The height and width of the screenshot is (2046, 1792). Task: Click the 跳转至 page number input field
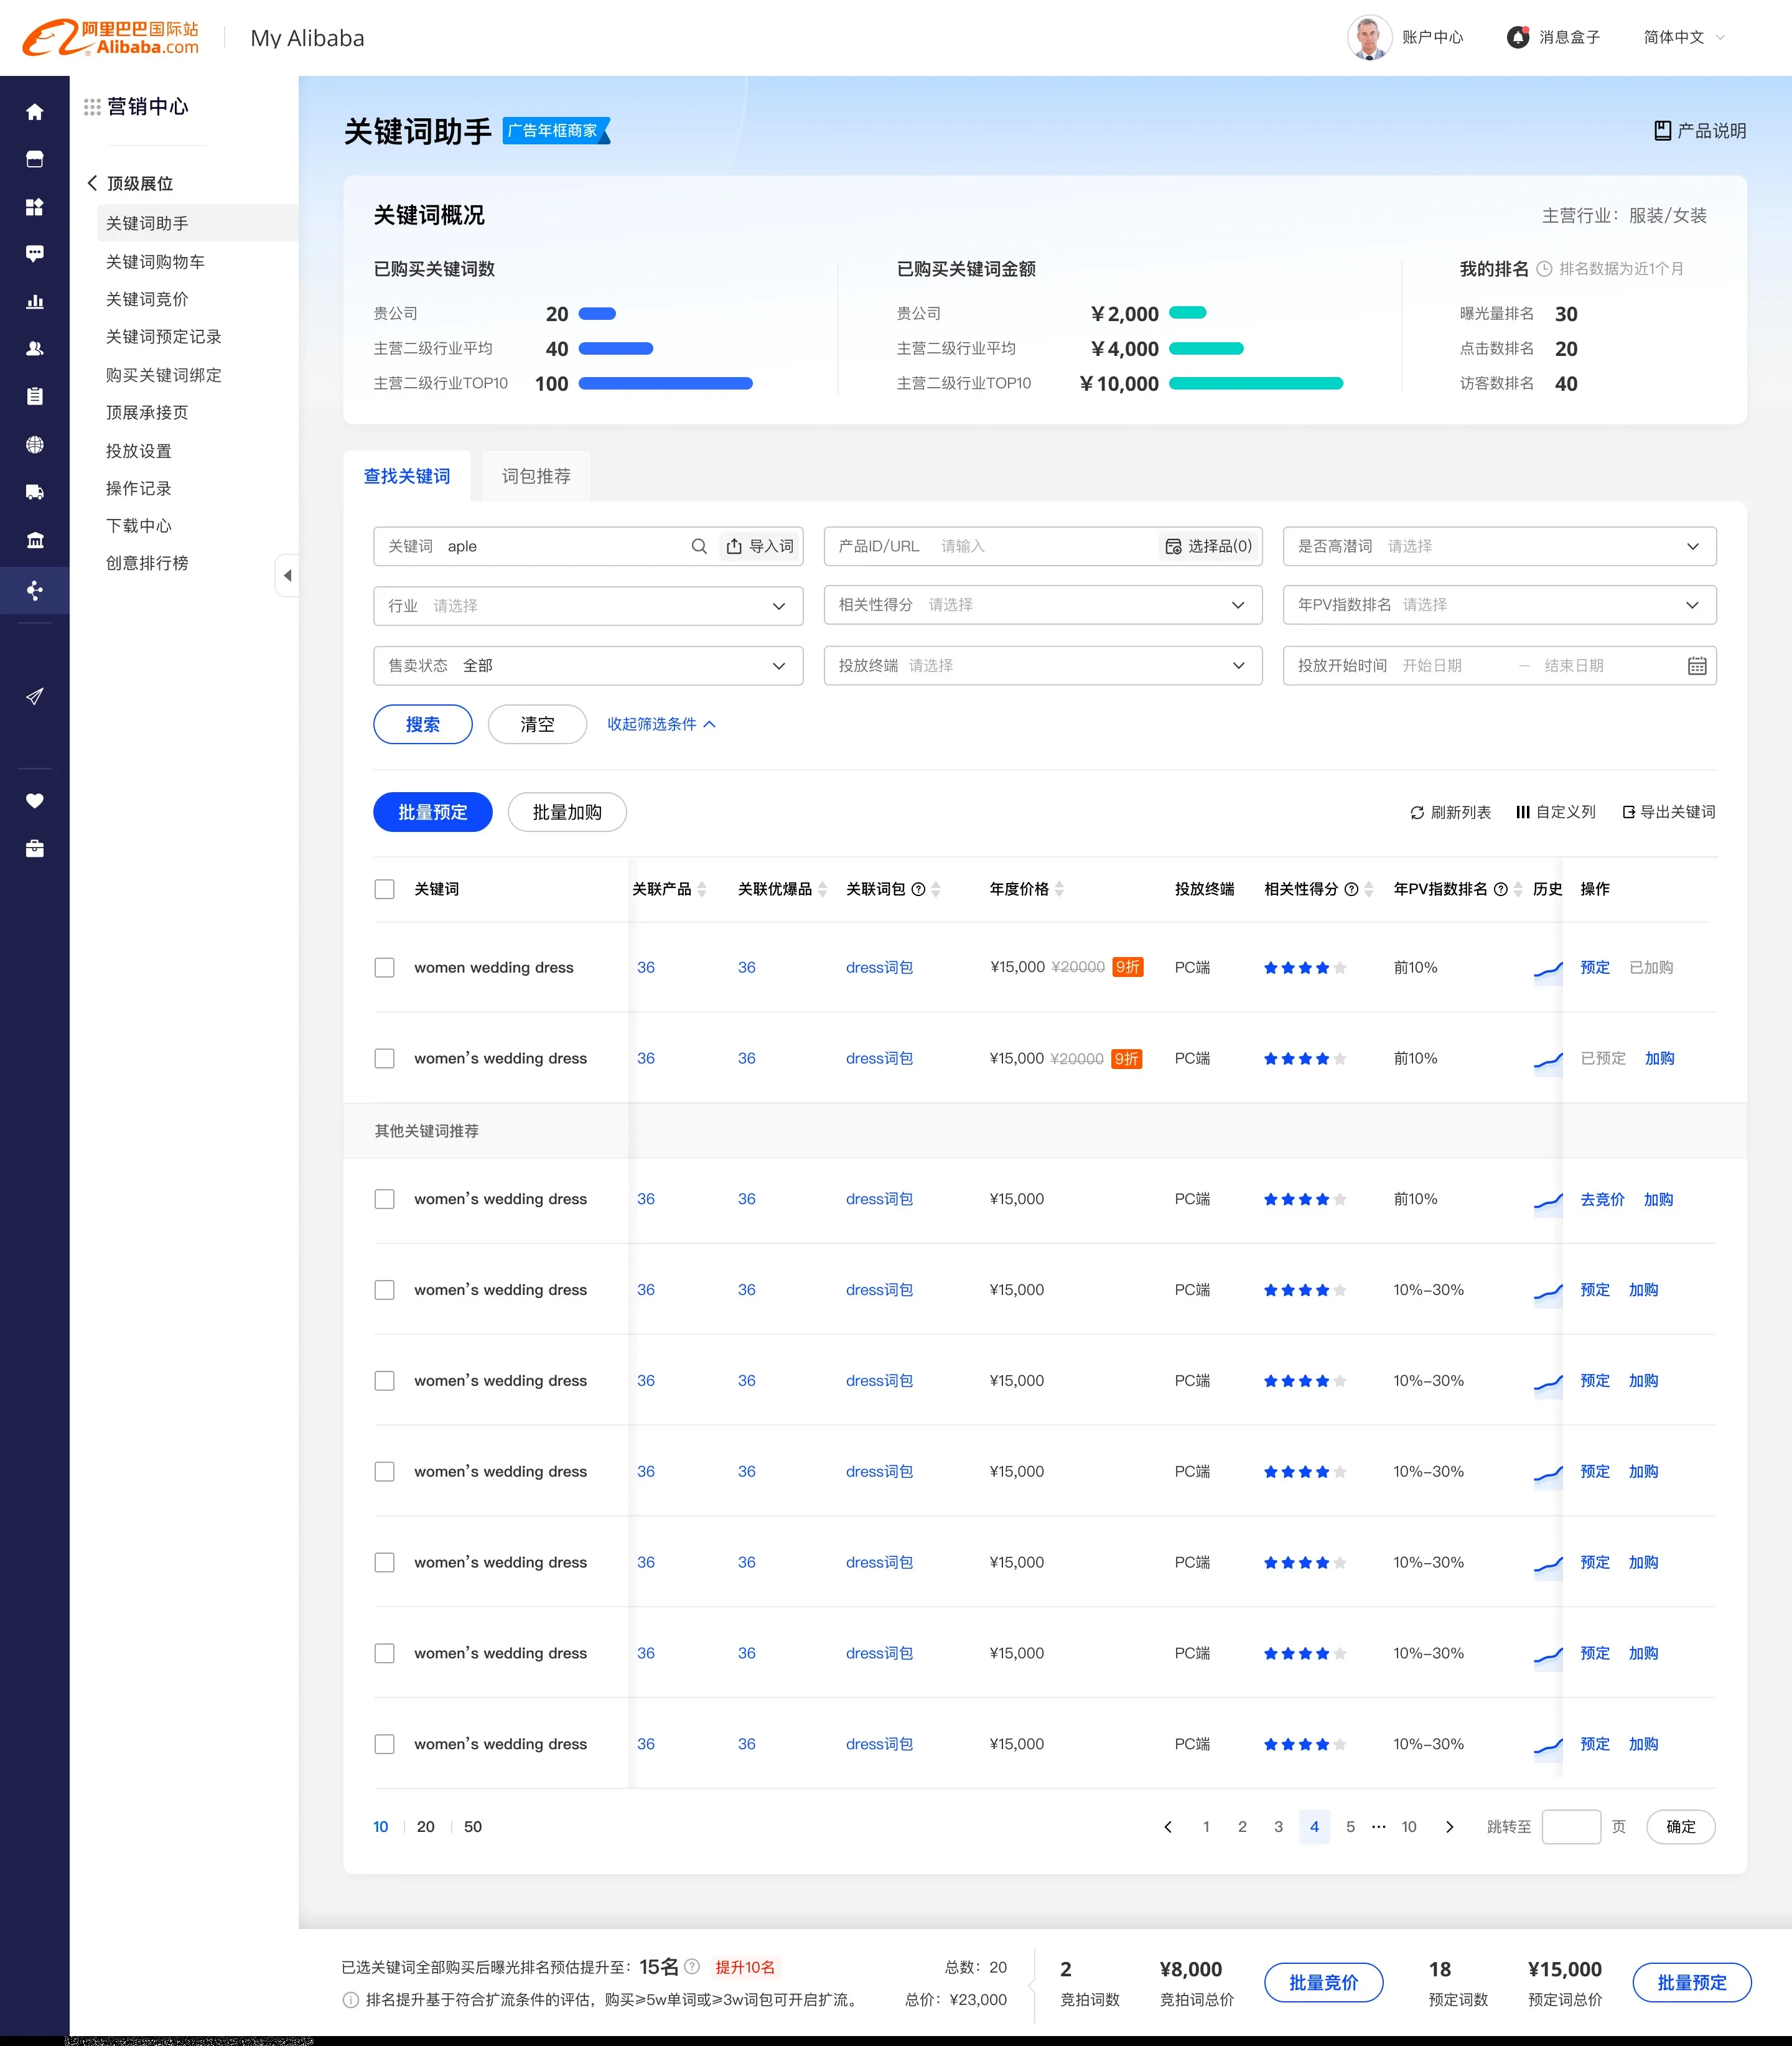[x=1570, y=1827]
